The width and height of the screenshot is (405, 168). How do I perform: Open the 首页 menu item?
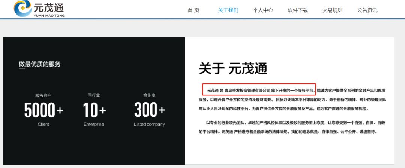tap(193, 10)
